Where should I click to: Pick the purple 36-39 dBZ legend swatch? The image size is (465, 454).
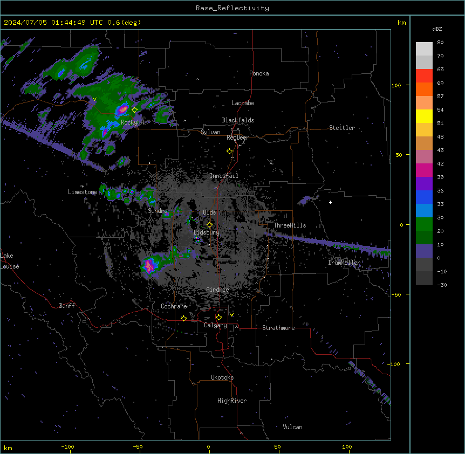(424, 184)
